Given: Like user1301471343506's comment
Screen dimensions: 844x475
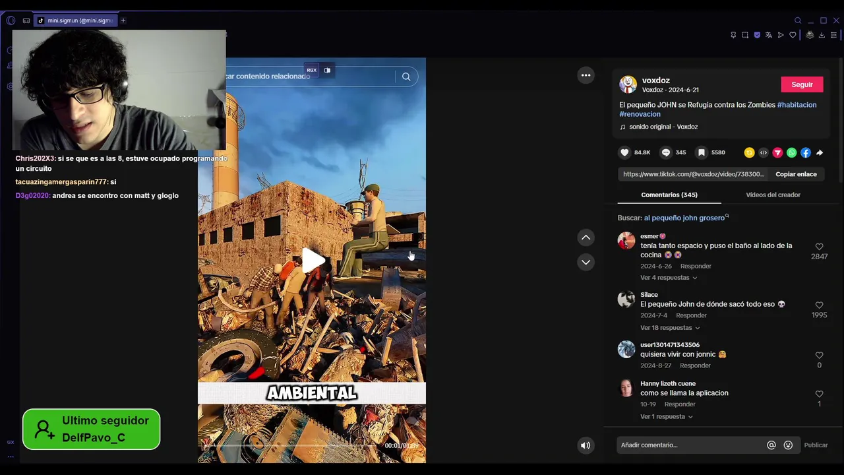Looking at the screenshot, I should [x=819, y=356].
